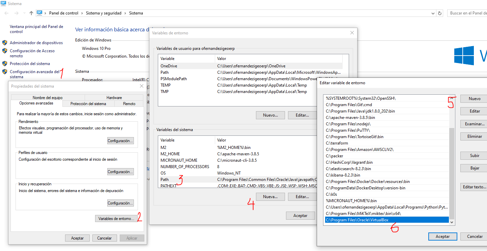The height and width of the screenshot is (251, 487).
Task: Select C:\terraform path entry
Action: 387,143
